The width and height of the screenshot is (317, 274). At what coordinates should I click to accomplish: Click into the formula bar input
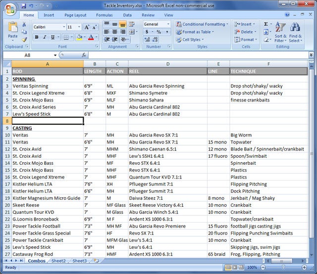[198, 55]
